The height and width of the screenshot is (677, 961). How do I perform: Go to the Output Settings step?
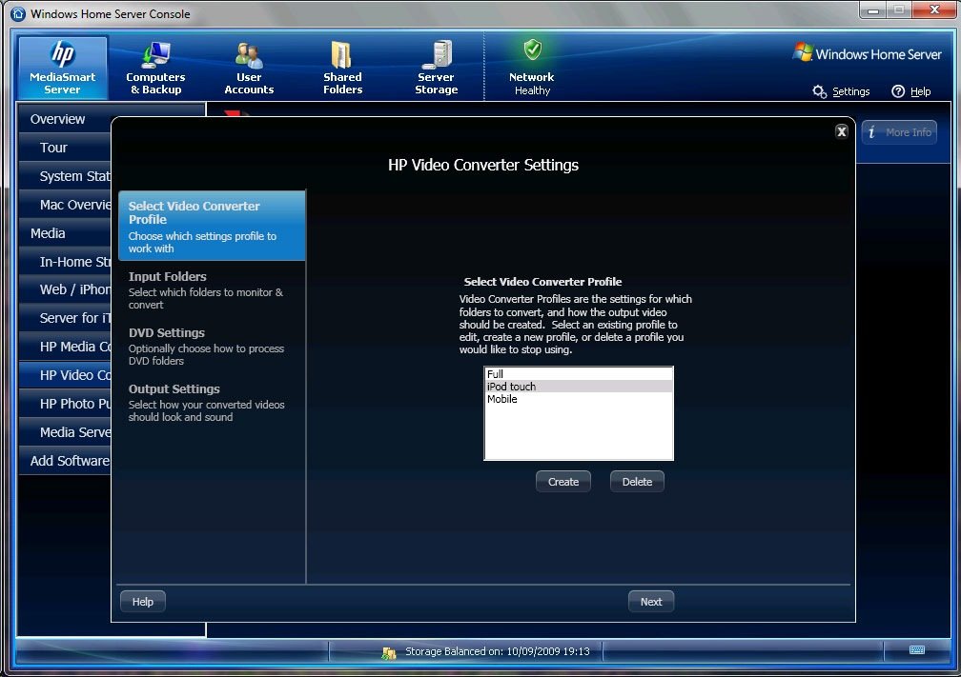click(x=212, y=403)
